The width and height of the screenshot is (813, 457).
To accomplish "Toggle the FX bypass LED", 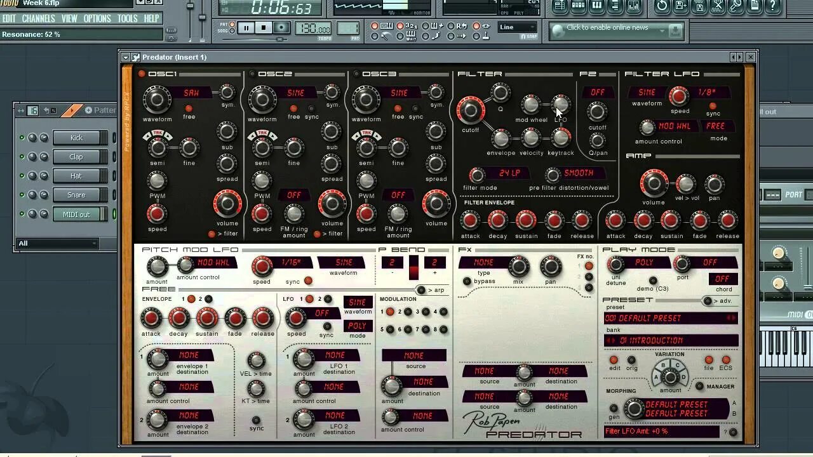I will click(x=467, y=281).
